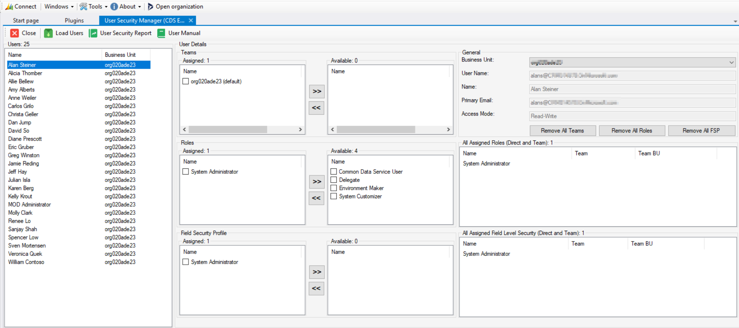Viewport: 739px width, 328px height.
Task: Click the Tools wrench icon
Action: point(83,7)
